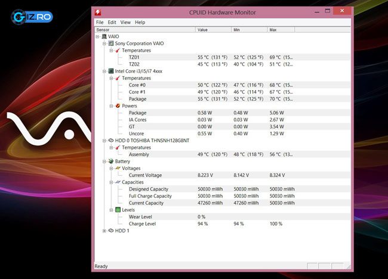The height and width of the screenshot is (279, 388).
Task: Click the Min column header
Action: pos(249,30)
